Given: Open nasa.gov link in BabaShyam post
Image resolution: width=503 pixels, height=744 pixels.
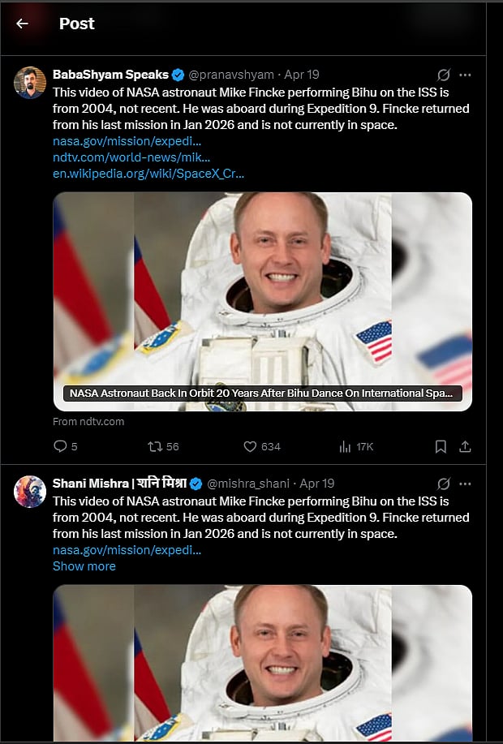Looking at the screenshot, I should [x=127, y=141].
